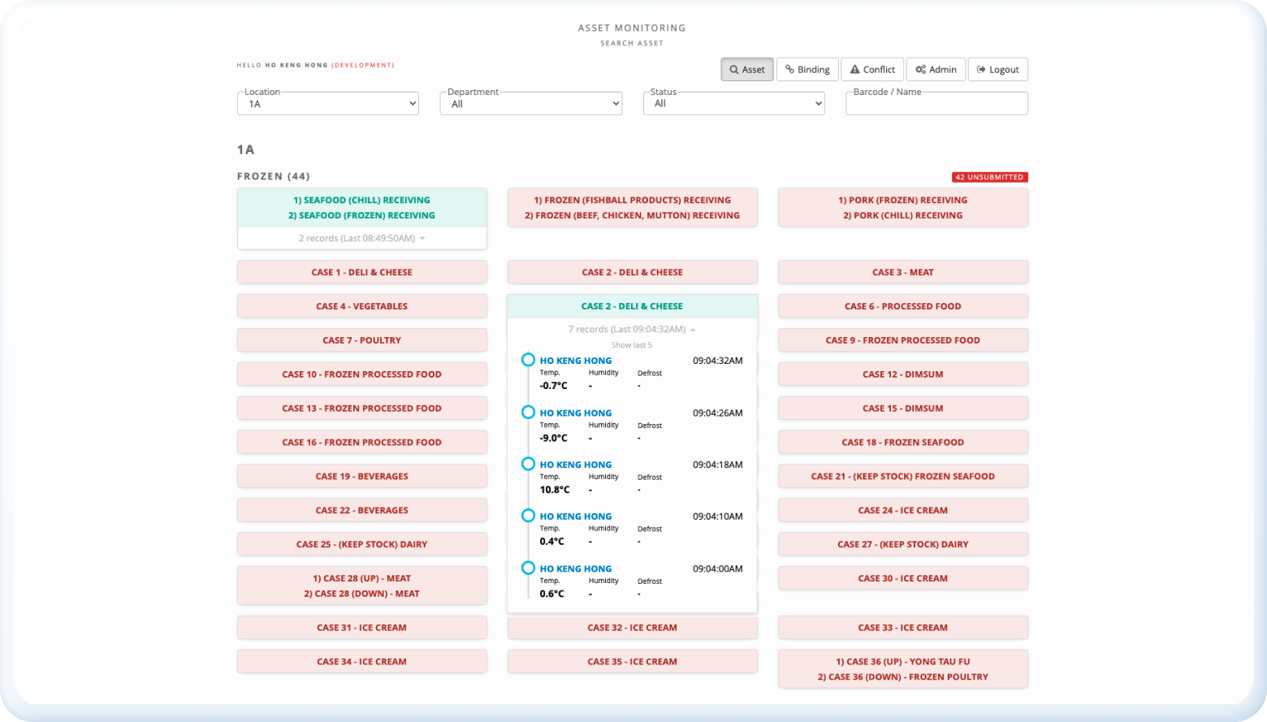Open the Department dropdown
The height and width of the screenshot is (722, 1267).
click(x=531, y=104)
